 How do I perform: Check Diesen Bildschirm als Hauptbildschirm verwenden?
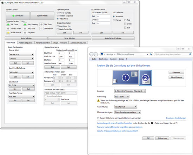pos(98,118)
